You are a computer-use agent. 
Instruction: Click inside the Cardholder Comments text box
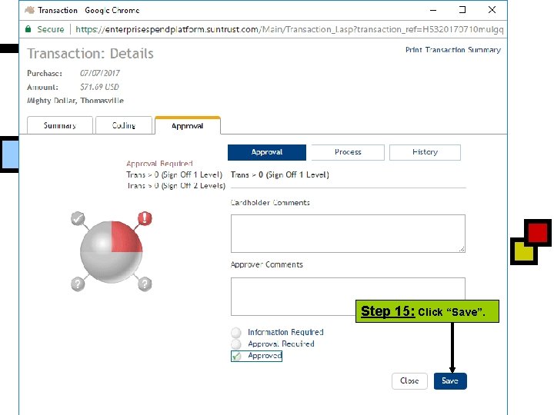coord(348,234)
